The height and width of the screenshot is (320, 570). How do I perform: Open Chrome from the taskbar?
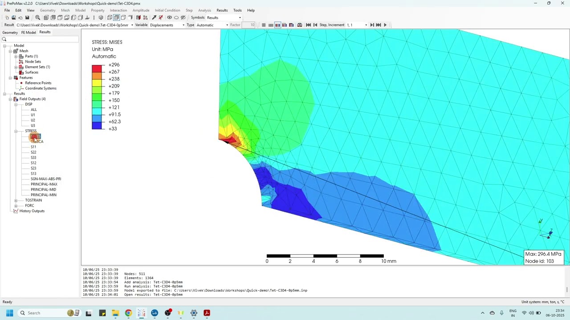128,313
